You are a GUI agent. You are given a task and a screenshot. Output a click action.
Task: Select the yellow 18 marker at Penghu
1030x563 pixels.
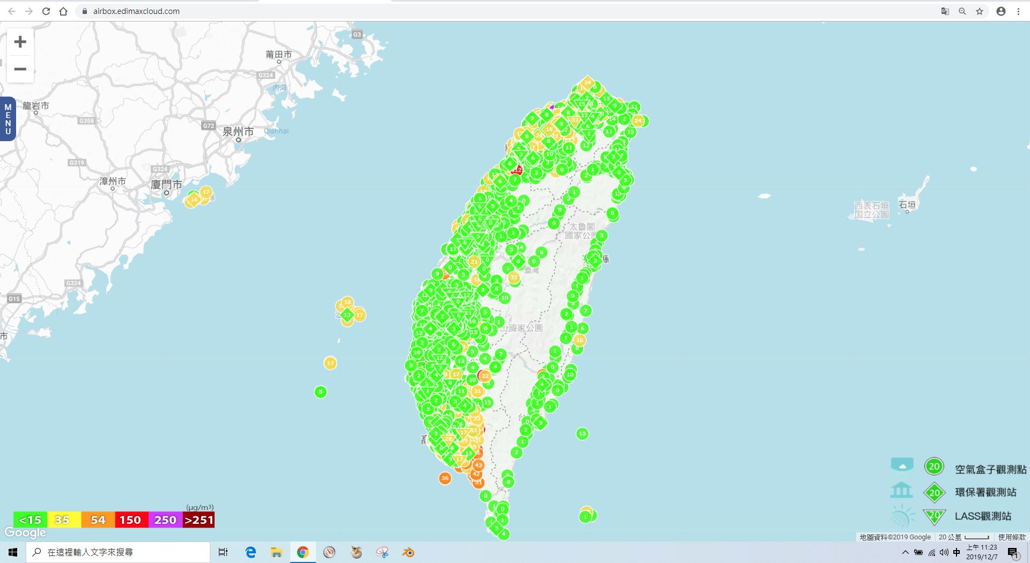tap(347, 302)
